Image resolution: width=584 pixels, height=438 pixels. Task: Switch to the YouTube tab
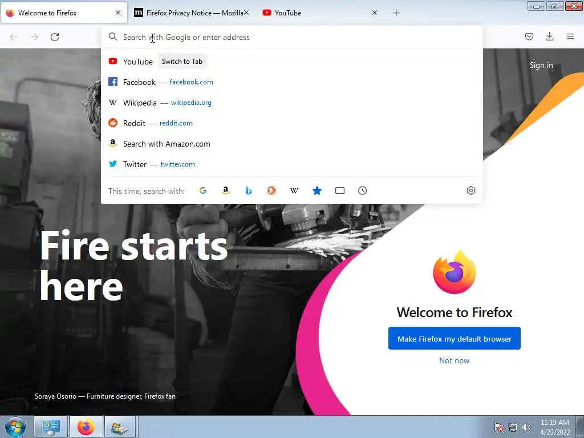(321, 13)
